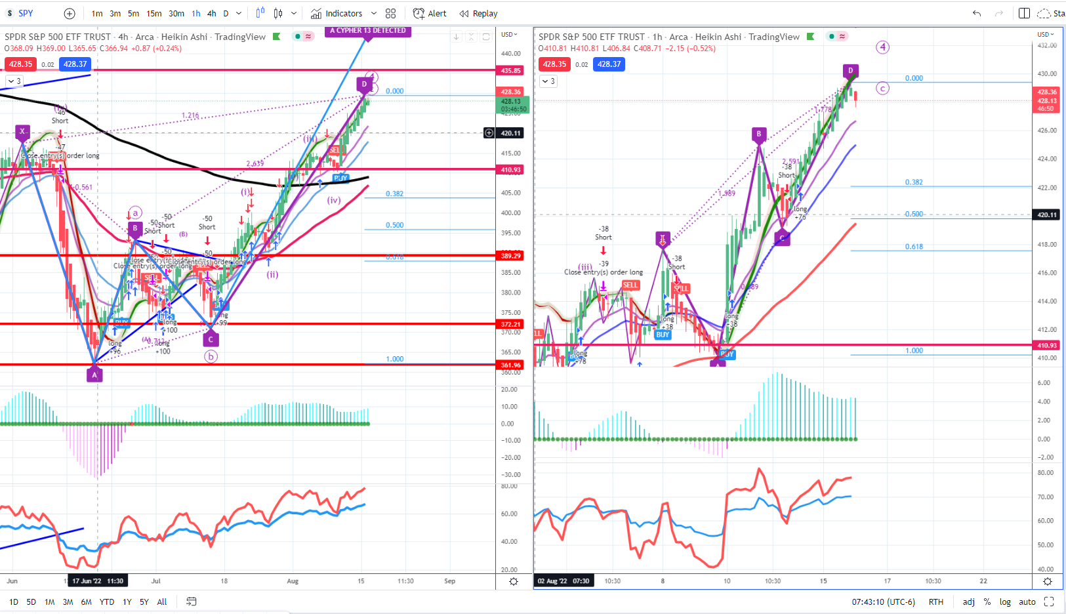Select the 15m timeframe

pyautogui.click(x=154, y=13)
